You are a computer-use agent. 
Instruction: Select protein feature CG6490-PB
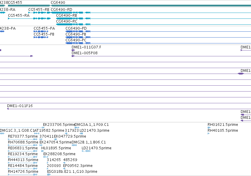(158, 37)
